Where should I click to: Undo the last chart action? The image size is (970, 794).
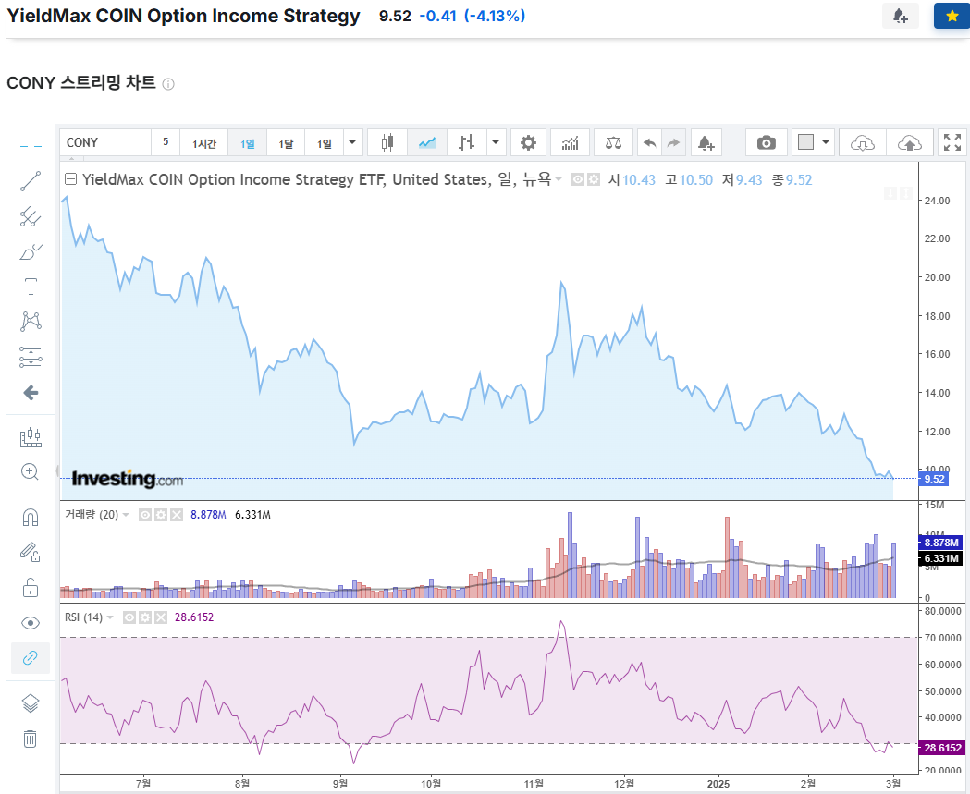[x=649, y=143]
